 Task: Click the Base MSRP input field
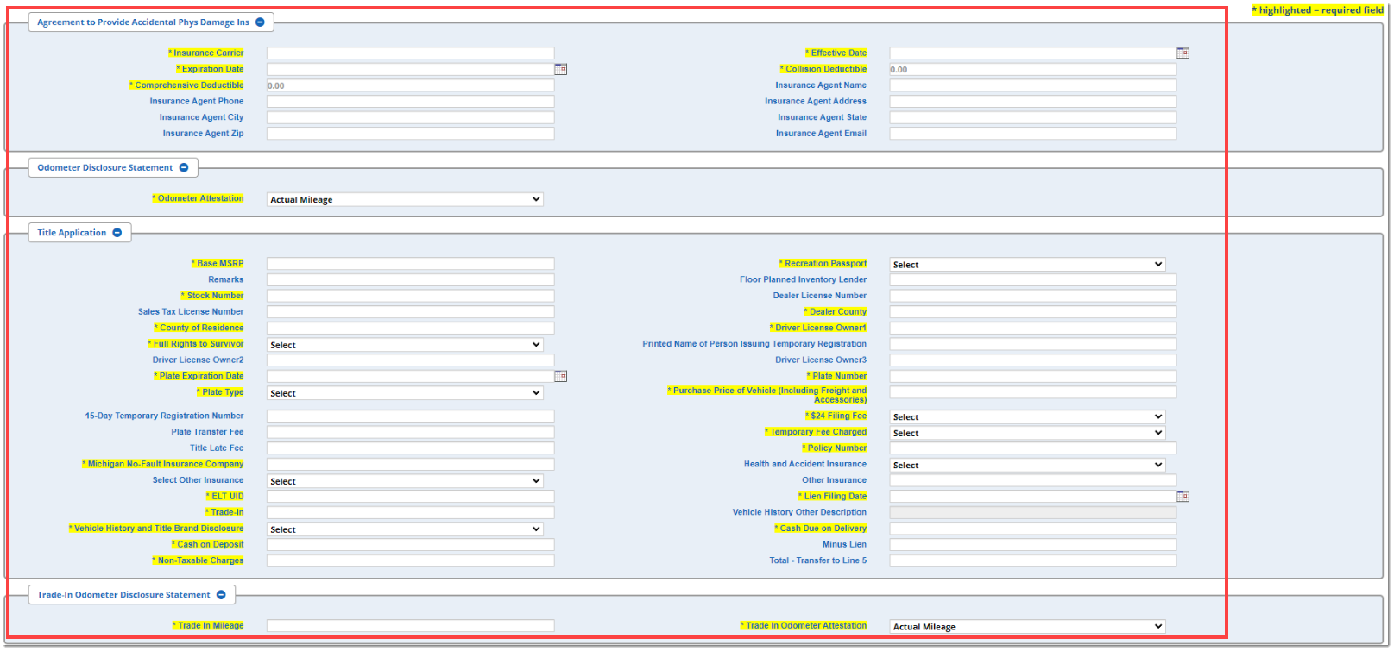[410, 264]
